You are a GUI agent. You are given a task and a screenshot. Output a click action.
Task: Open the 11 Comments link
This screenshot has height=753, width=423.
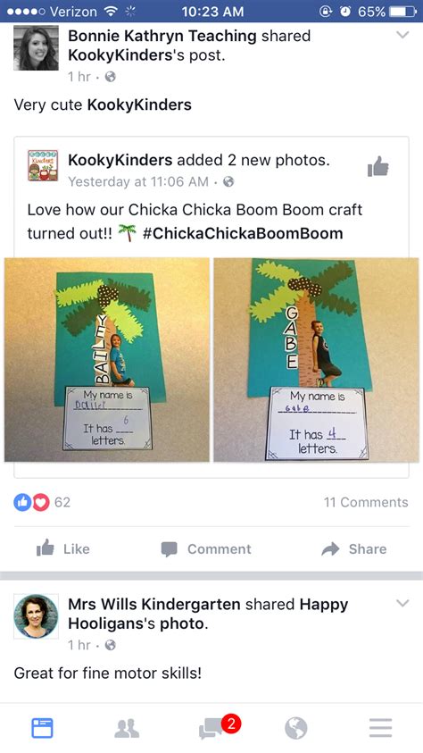(366, 502)
